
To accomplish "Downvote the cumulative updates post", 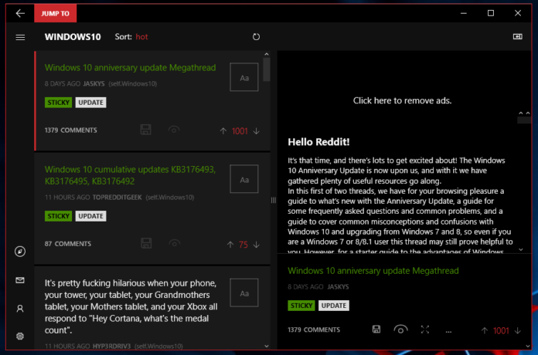I will pos(257,245).
